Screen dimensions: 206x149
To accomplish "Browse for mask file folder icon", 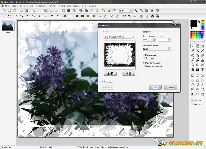I will [x=133, y=37].
